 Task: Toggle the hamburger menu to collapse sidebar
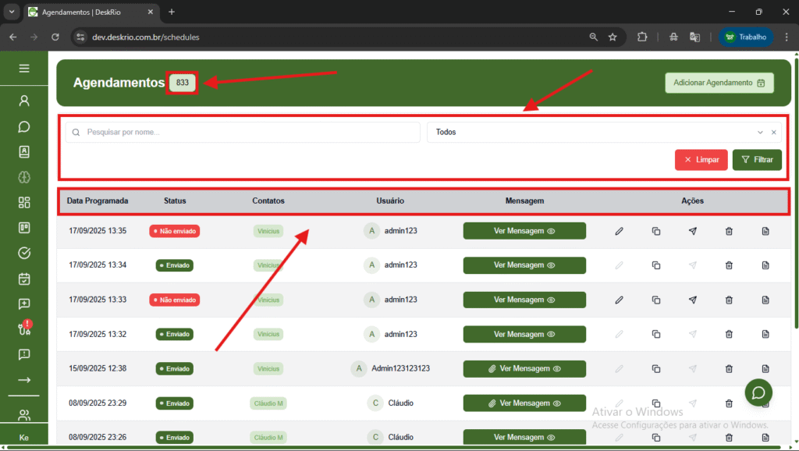pos(24,69)
